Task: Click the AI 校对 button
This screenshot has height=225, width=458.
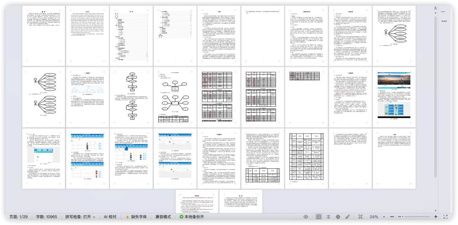Action: [110, 217]
